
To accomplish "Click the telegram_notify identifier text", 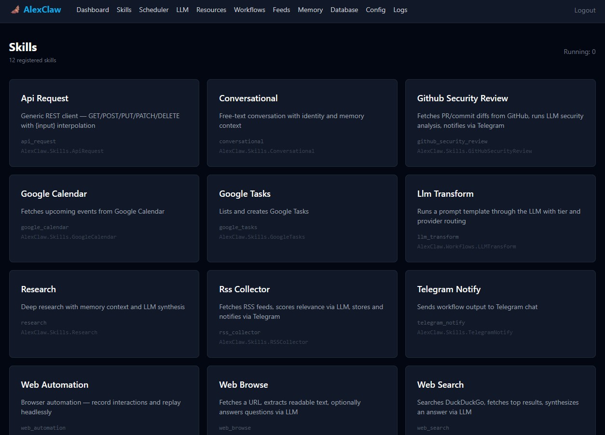I will pyautogui.click(x=441, y=323).
